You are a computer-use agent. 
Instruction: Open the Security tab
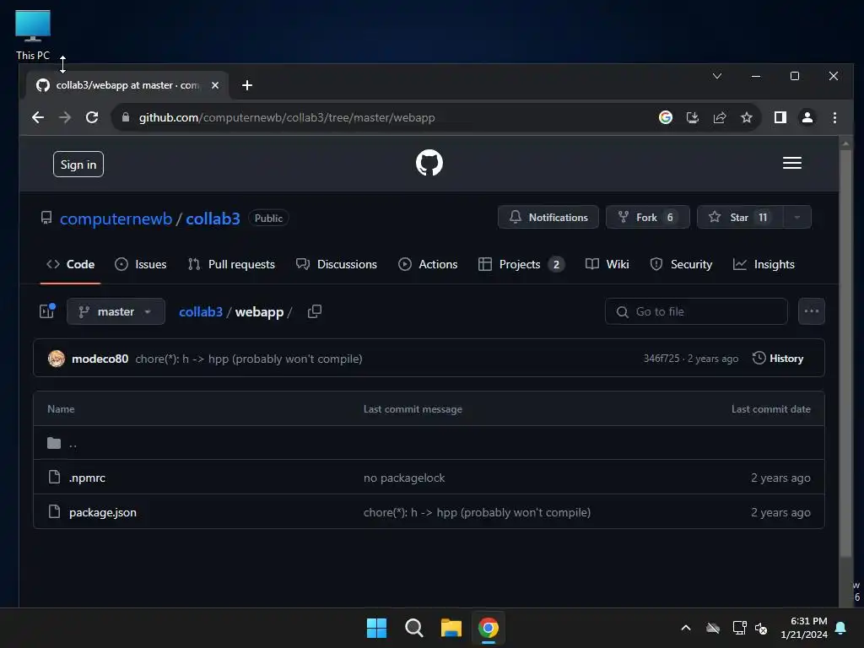(x=681, y=264)
